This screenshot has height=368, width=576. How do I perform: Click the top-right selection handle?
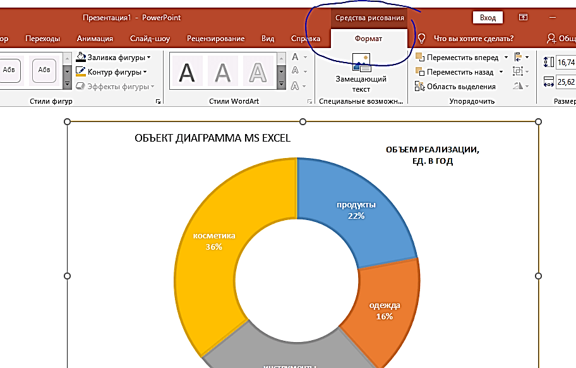pyautogui.click(x=538, y=121)
